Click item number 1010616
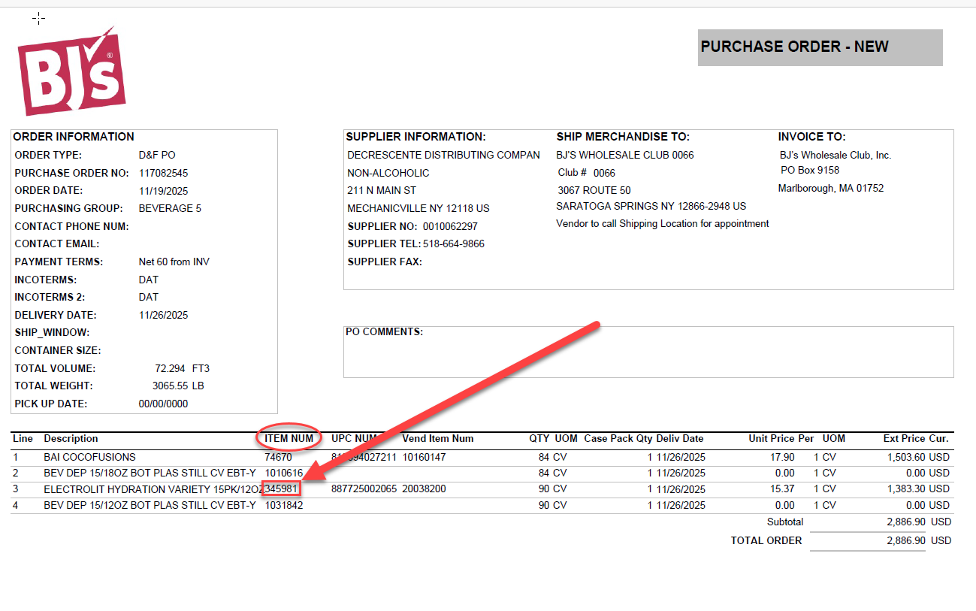The image size is (976, 611). [284, 473]
